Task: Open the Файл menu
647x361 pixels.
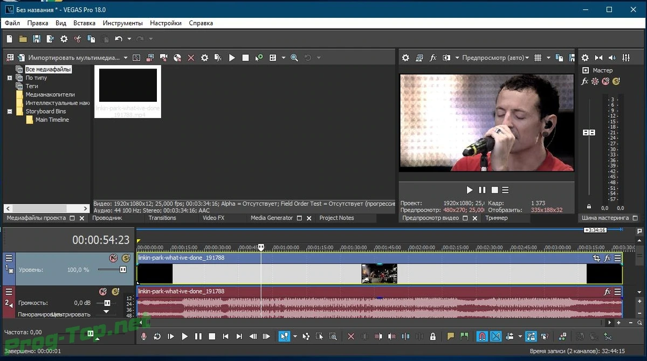Action: 12,23
